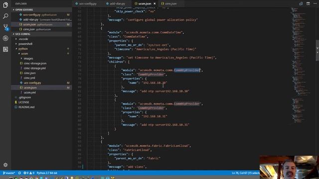Click the "192.168.10.31" name value

point(155,116)
